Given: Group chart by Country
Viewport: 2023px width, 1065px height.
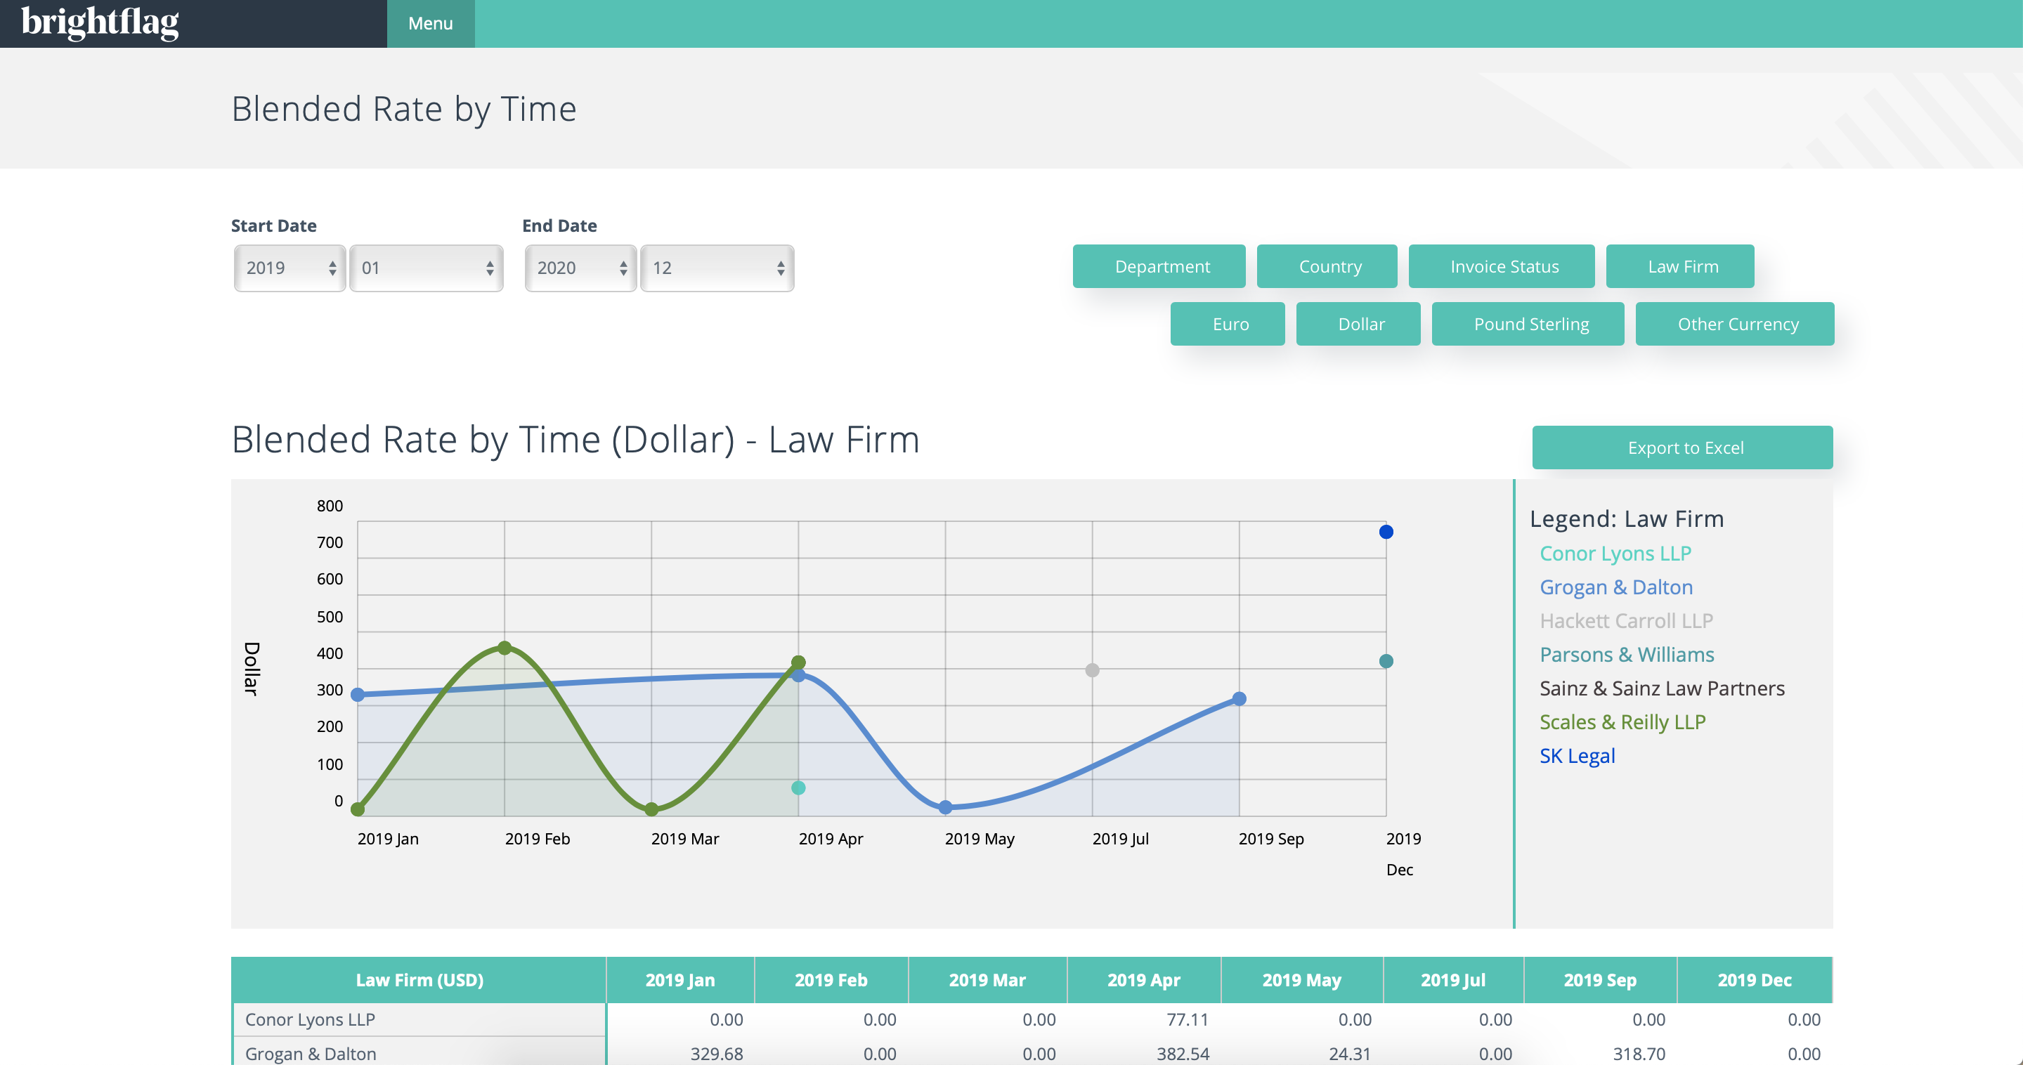Looking at the screenshot, I should [1329, 266].
